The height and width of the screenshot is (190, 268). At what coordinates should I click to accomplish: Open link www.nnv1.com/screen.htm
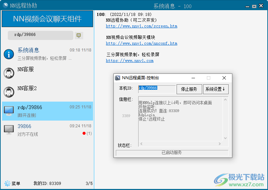tap(142, 26)
